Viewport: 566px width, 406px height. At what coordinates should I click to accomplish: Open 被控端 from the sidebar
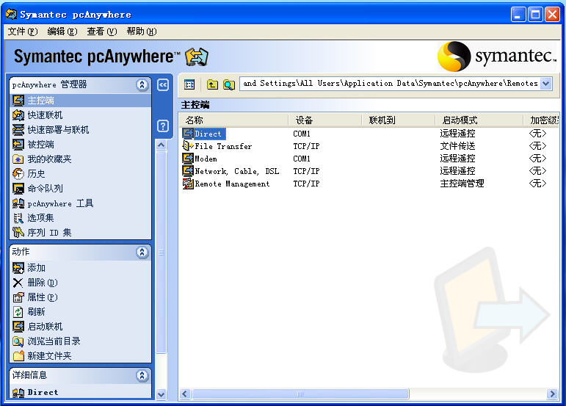pos(40,145)
